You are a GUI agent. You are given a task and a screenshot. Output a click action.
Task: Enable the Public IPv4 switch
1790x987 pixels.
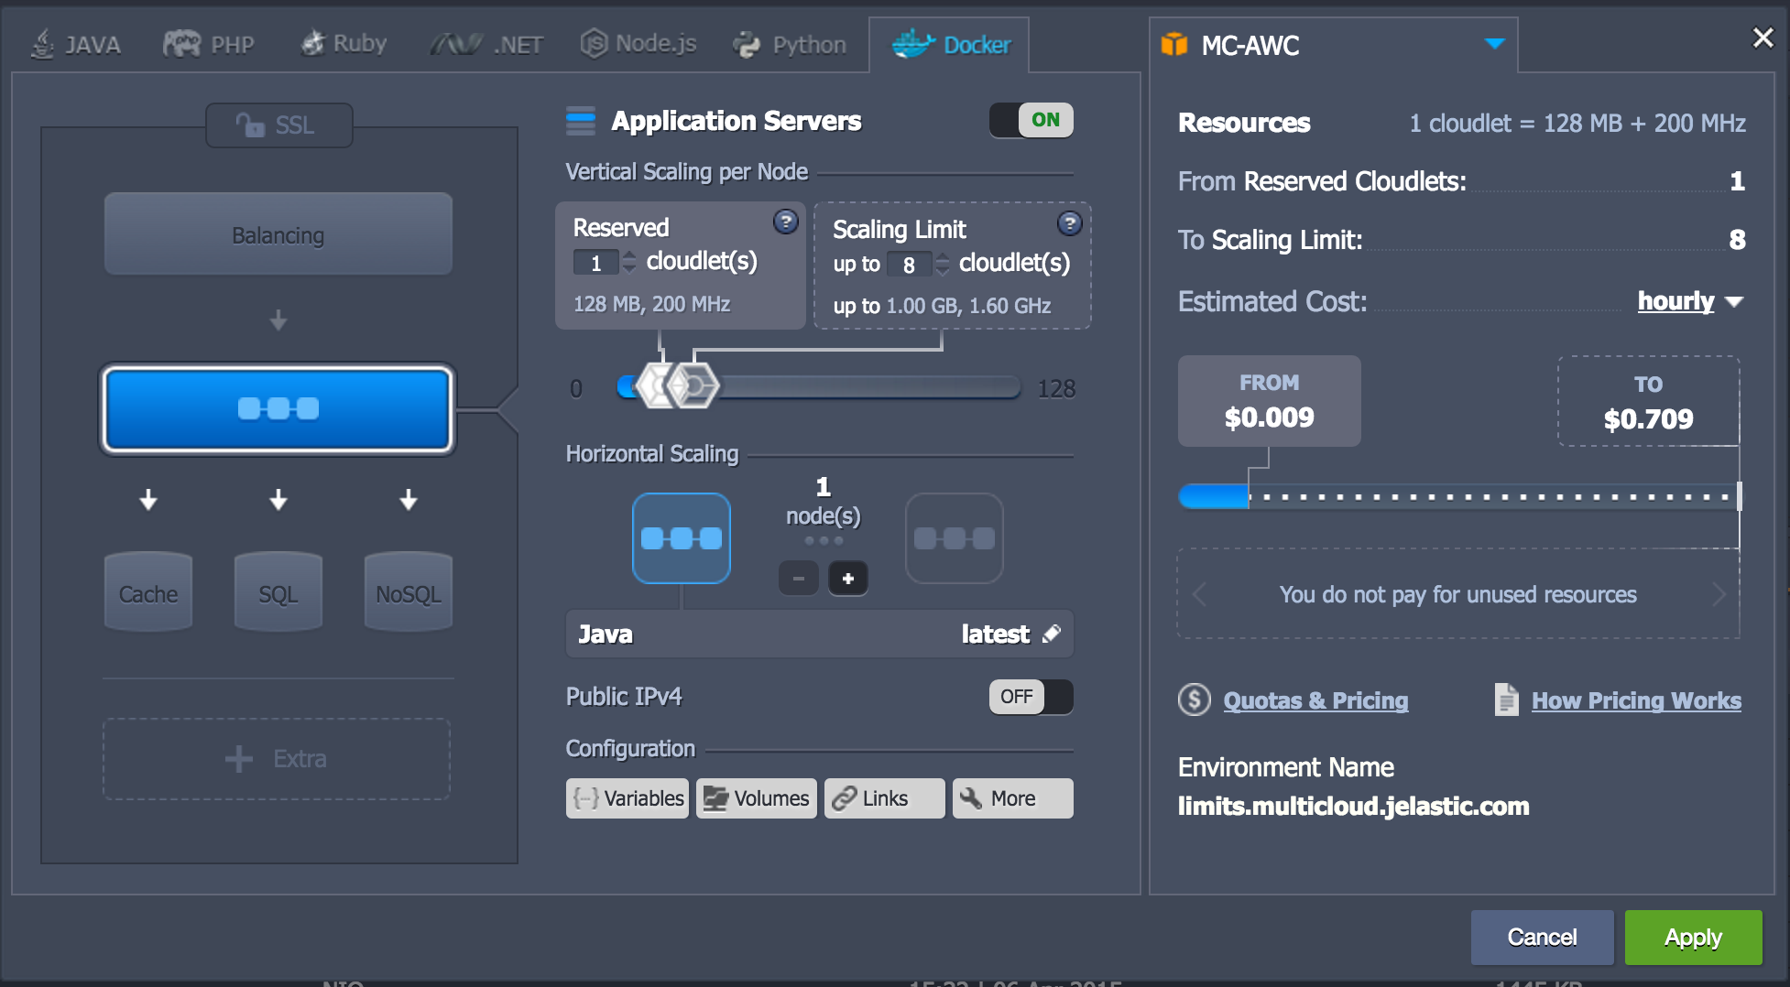1031,697
